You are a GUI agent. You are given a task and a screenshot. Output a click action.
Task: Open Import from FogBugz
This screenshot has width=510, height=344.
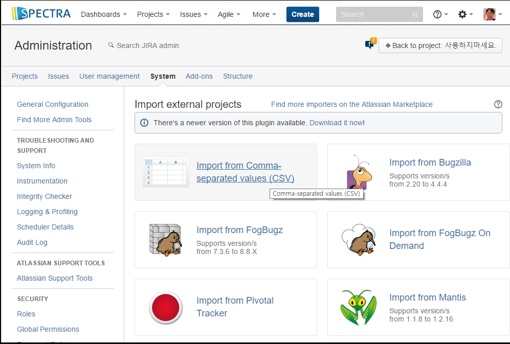(x=240, y=230)
